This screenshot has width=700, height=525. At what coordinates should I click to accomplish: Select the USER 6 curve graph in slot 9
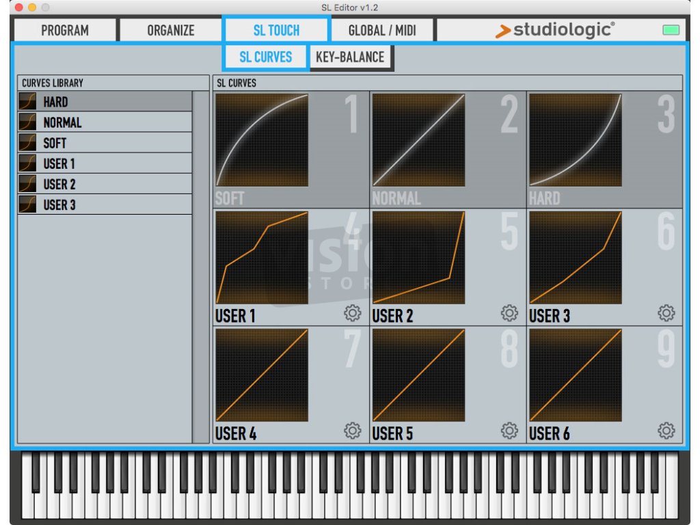576,375
